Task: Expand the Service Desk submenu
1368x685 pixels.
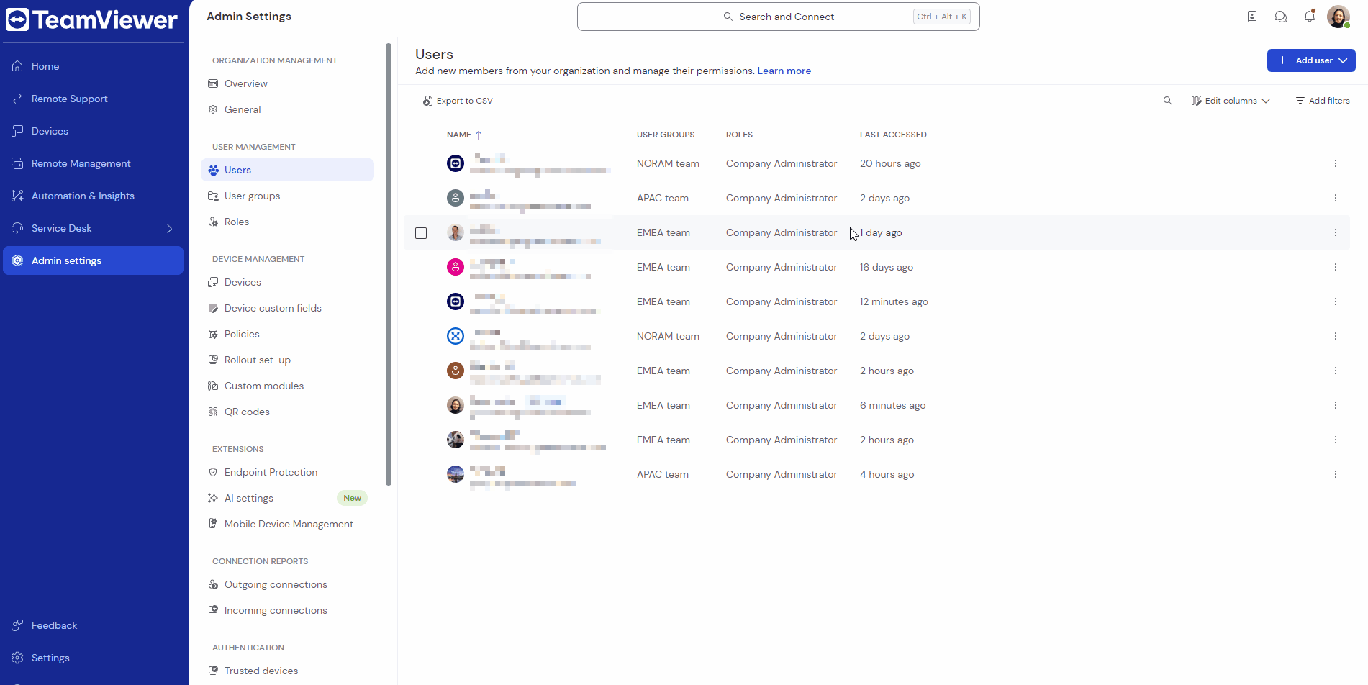Action: [170, 229]
